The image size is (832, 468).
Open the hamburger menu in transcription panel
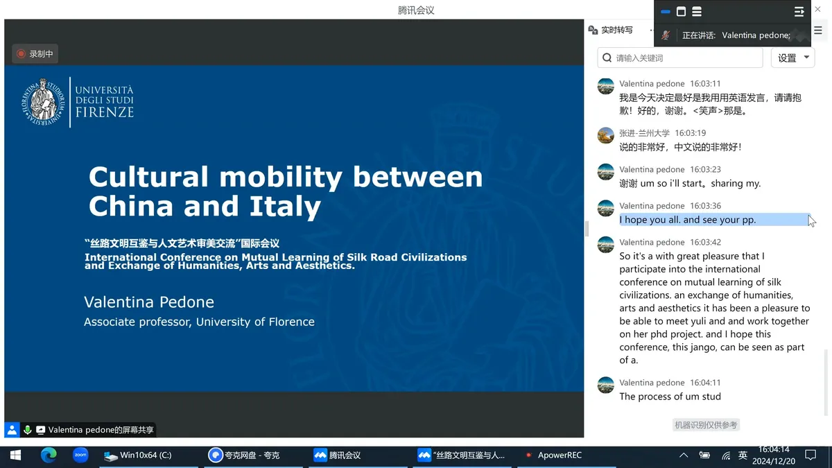point(818,31)
